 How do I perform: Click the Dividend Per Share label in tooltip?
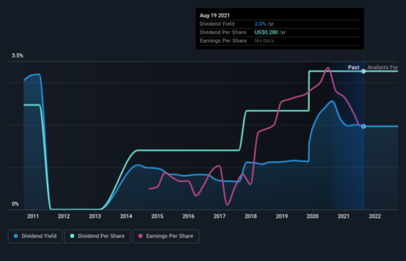pos(223,32)
